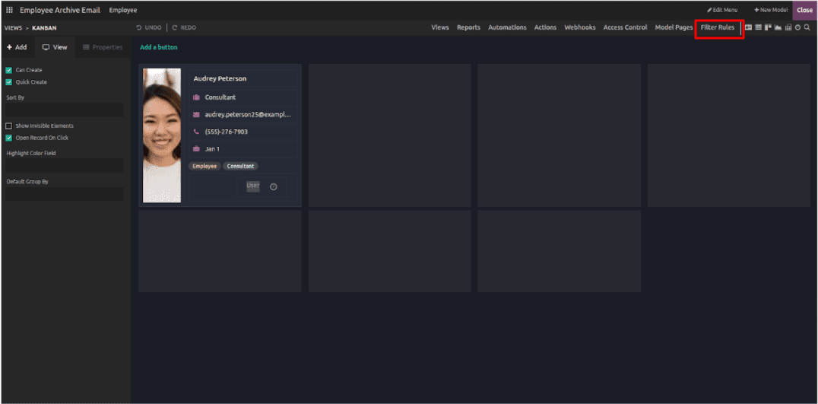Click Add a button link
This screenshot has height=404, width=818.
point(159,47)
